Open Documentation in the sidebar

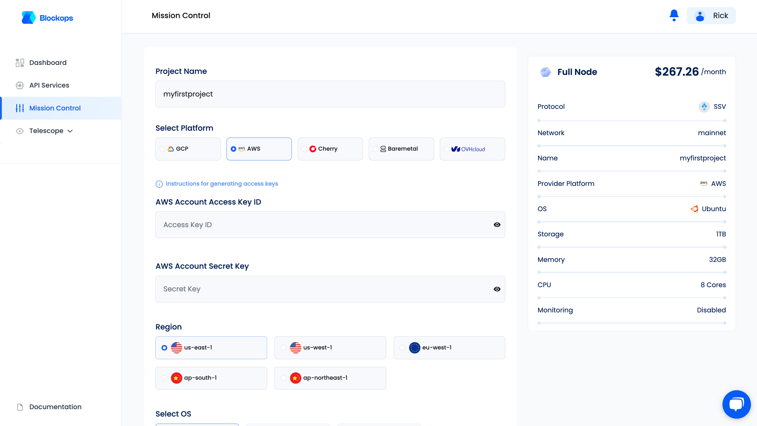tap(61, 407)
